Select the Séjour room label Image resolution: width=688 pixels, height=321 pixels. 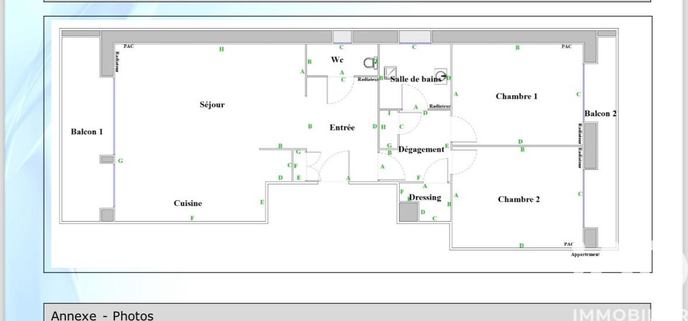coord(212,105)
